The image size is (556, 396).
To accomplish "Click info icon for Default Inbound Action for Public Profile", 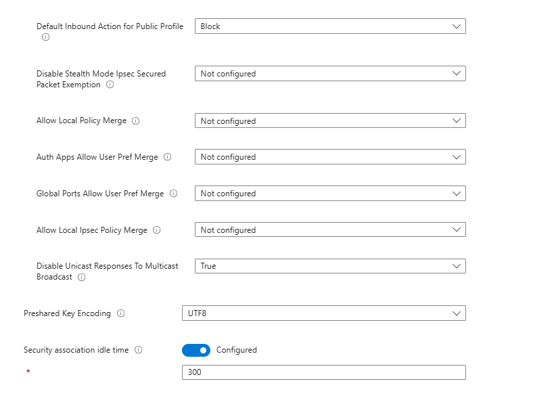I will [x=46, y=38].
